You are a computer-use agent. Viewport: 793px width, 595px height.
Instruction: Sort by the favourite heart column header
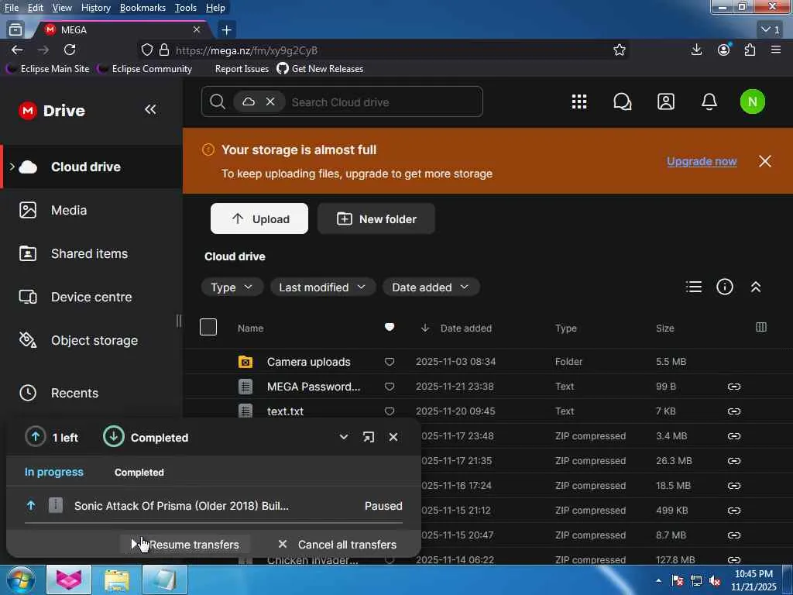[x=389, y=328]
